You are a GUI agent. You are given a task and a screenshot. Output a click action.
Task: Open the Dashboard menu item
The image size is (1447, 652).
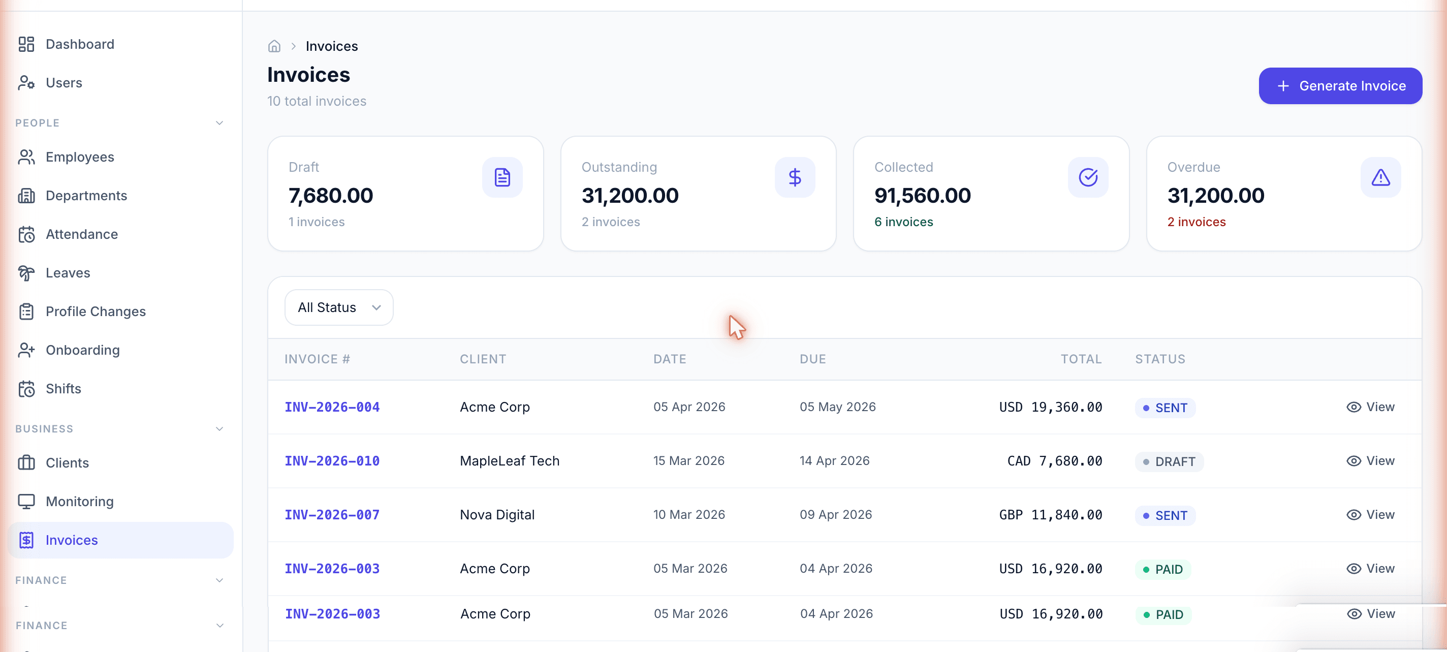pyautogui.click(x=120, y=44)
